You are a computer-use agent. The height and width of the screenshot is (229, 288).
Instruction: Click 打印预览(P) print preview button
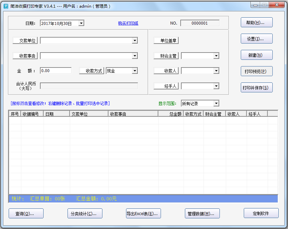pyautogui.click(x=257, y=71)
